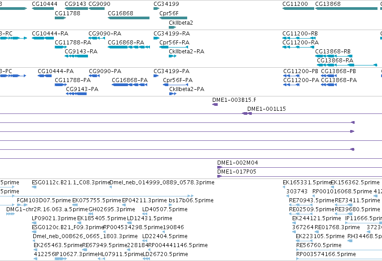
Task: Click the CG9143 gene label
Action: (75, 4)
